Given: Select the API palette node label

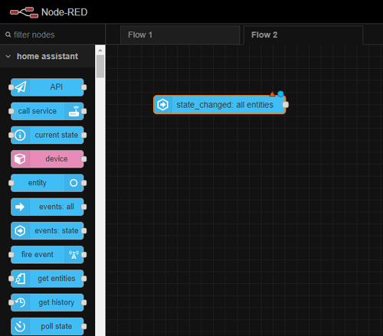Looking at the screenshot, I should coord(57,87).
